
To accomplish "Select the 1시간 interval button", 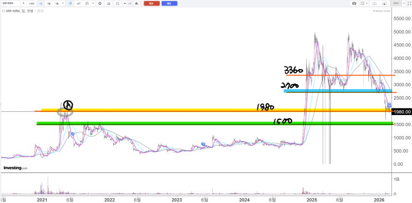I will [32, 3].
